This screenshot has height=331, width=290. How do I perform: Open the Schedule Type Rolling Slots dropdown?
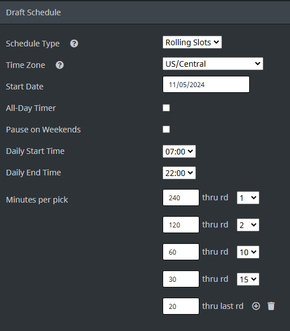pos(192,42)
